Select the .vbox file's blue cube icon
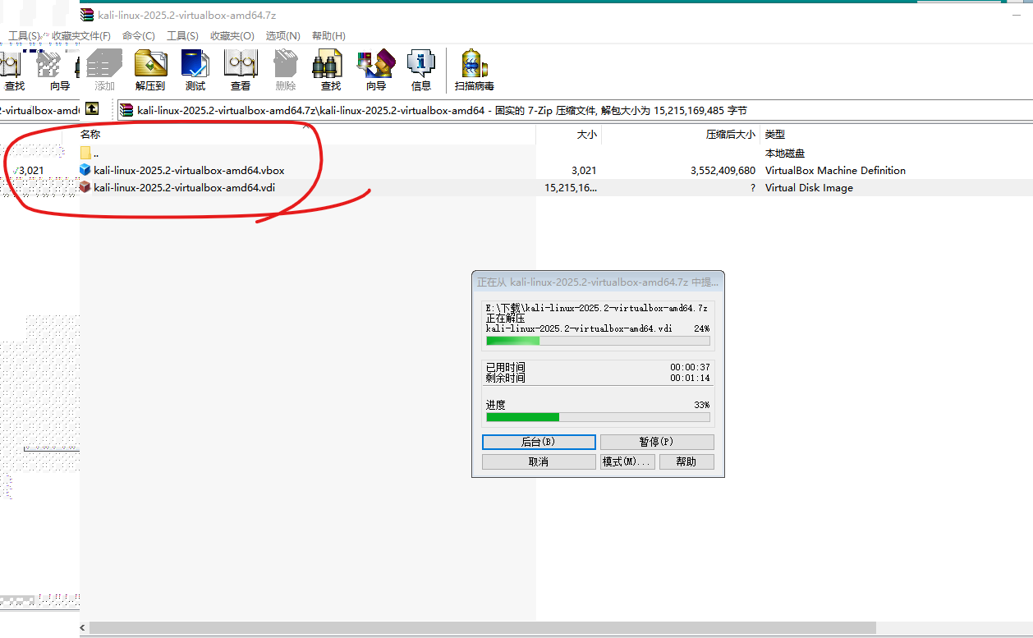 [x=85, y=170]
